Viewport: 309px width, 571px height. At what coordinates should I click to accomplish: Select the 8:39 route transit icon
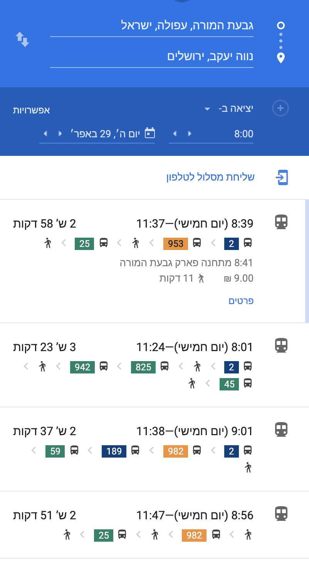tap(281, 223)
